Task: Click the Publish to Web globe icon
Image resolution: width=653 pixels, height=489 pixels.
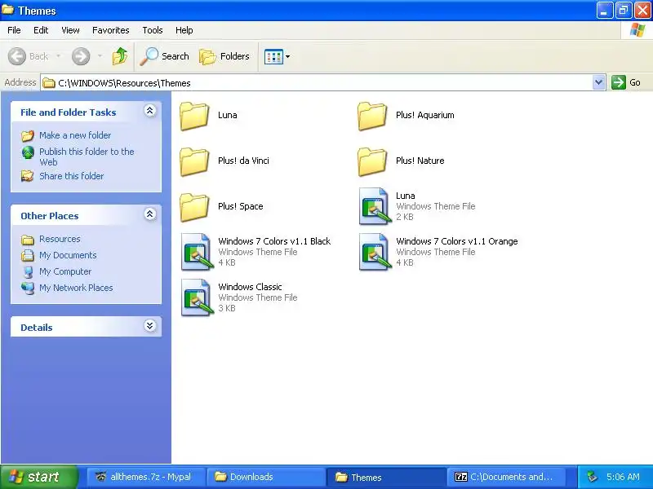Action: 28,152
